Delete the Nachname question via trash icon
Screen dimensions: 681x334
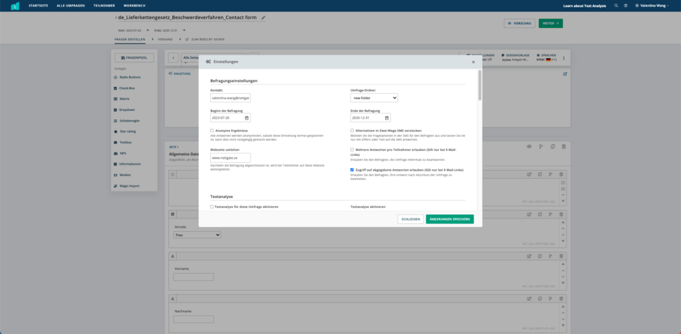click(x=561, y=298)
